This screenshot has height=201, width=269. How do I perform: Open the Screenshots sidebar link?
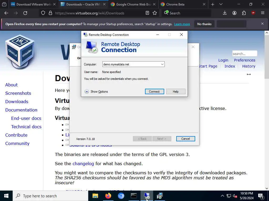[18, 93]
